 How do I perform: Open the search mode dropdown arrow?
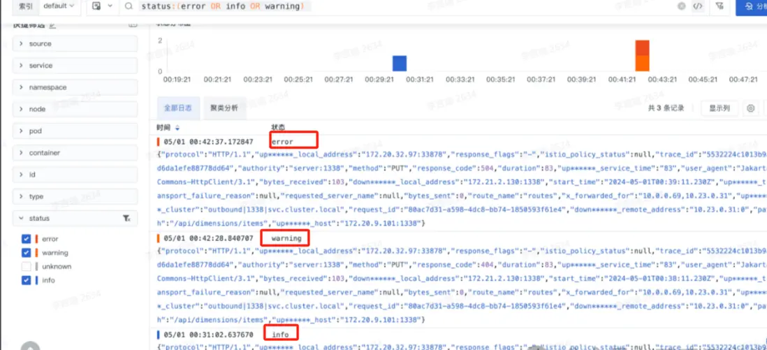click(110, 6)
